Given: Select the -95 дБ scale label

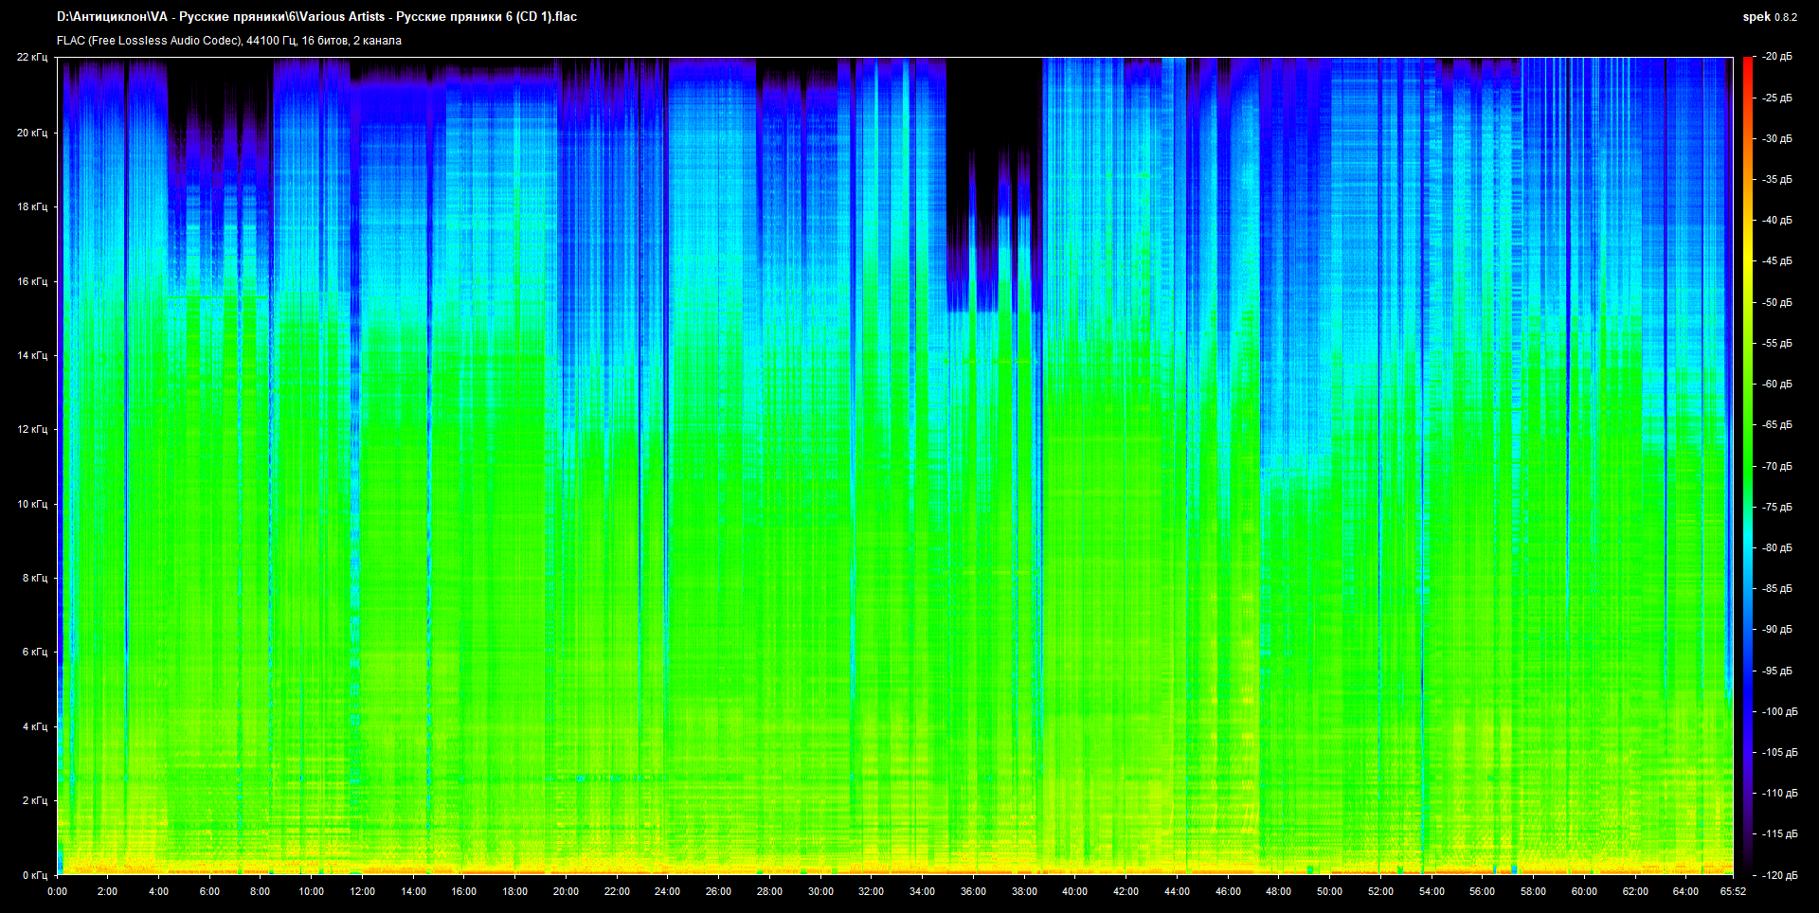Looking at the screenshot, I should (1777, 671).
